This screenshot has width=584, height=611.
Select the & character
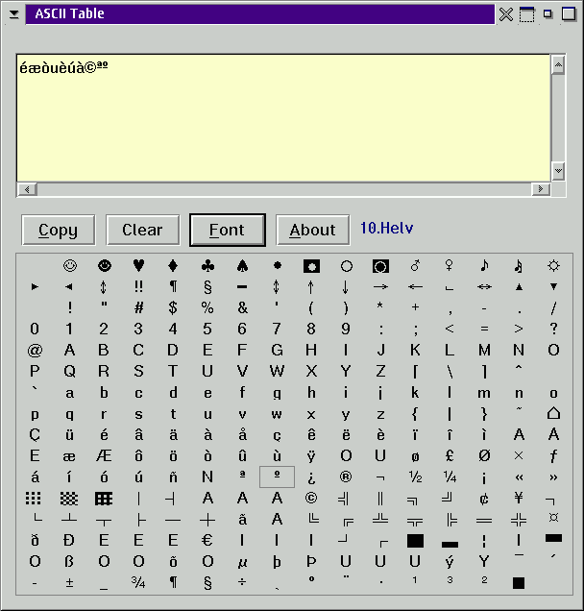pos(242,307)
